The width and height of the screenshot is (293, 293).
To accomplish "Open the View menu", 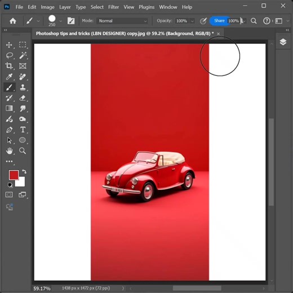I will [128, 7].
